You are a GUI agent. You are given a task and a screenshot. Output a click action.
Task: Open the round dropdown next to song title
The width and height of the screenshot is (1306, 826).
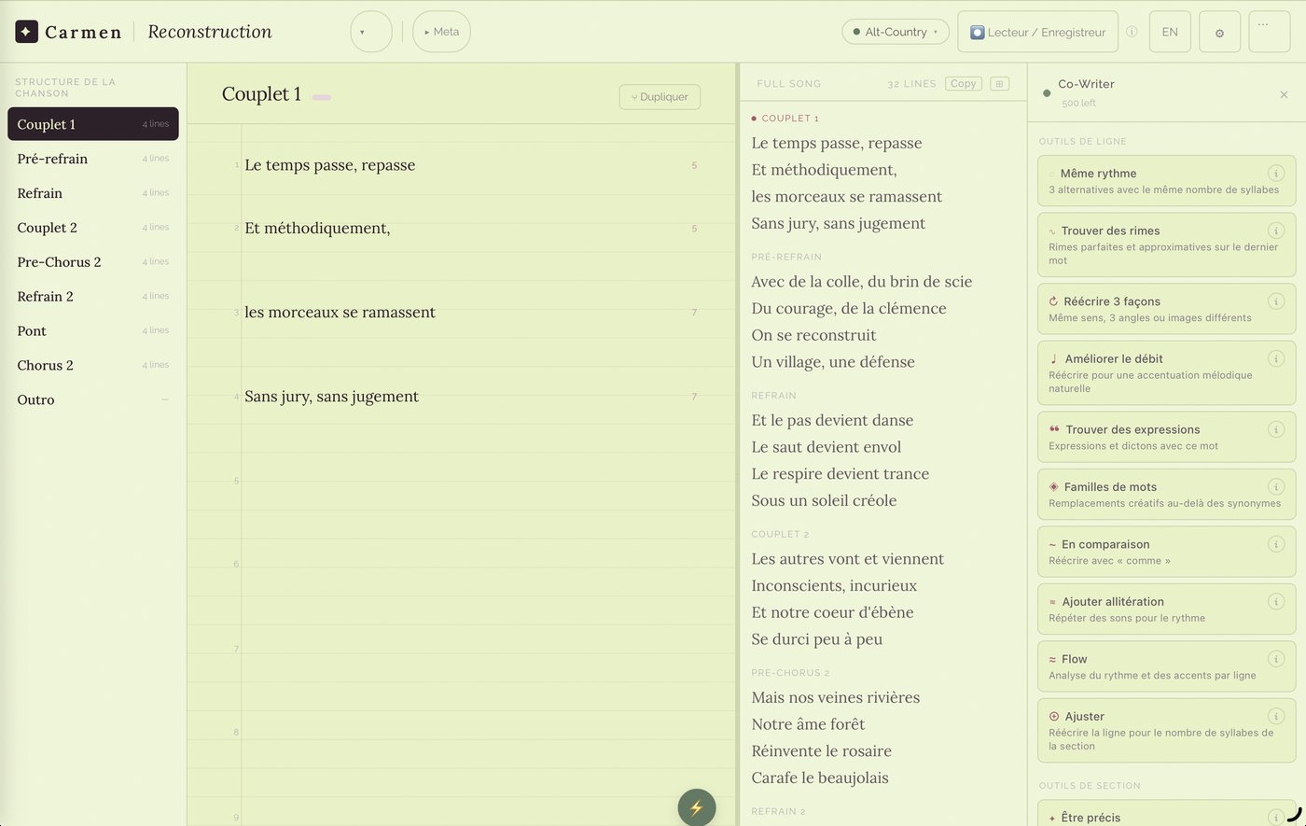coord(370,32)
